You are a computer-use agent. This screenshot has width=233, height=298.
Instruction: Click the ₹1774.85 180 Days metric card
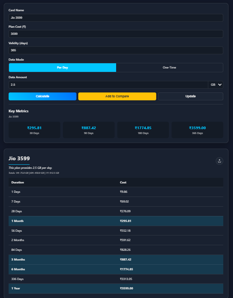point(143,130)
